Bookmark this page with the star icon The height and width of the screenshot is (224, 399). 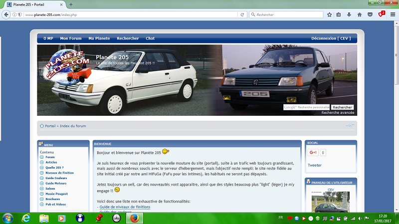point(329,15)
